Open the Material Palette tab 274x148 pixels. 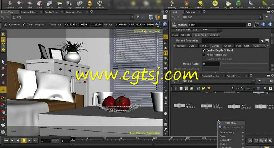pyautogui.click(x=210, y=76)
